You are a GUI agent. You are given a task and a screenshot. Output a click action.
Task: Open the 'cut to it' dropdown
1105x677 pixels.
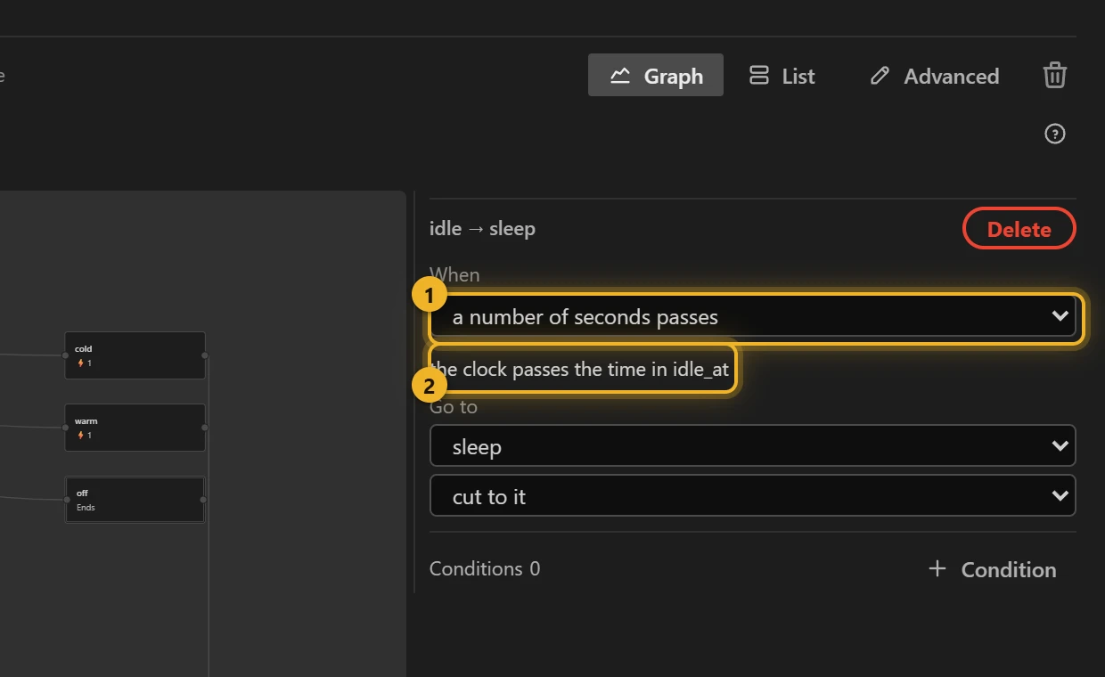pos(753,496)
